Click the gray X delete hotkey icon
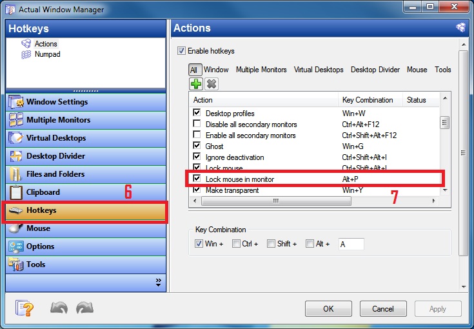474x329 pixels. click(x=212, y=84)
